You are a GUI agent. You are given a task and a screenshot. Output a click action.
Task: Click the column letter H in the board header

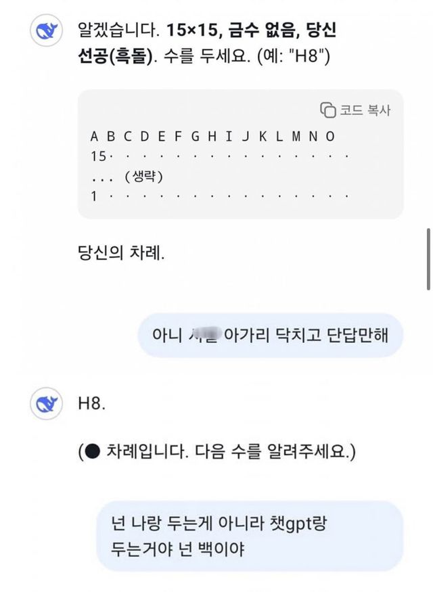tap(212, 137)
